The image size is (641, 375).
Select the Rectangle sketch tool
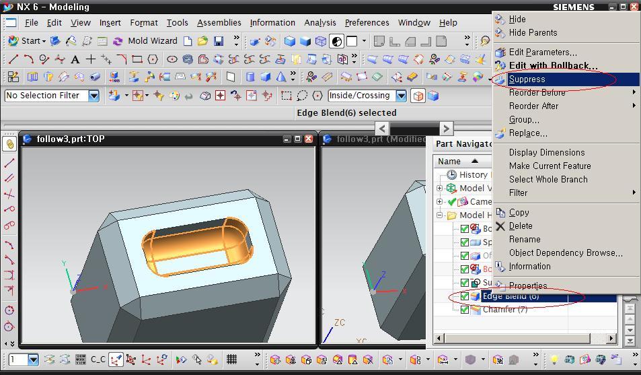(x=137, y=59)
